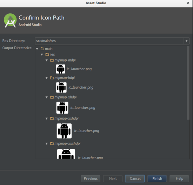
Task: Select the mipmap-hdpi launcher icon thumbnail
Action: (61, 88)
